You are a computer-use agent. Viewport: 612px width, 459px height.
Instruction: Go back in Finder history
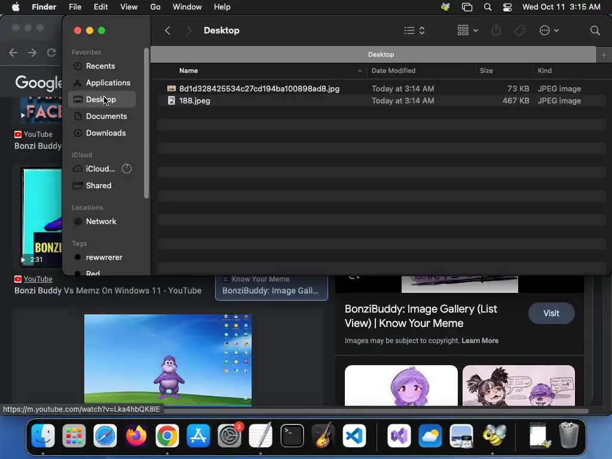click(167, 30)
